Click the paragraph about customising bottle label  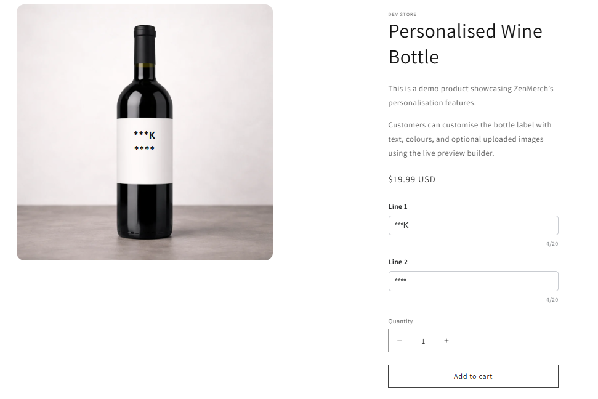tap(471, 139)
